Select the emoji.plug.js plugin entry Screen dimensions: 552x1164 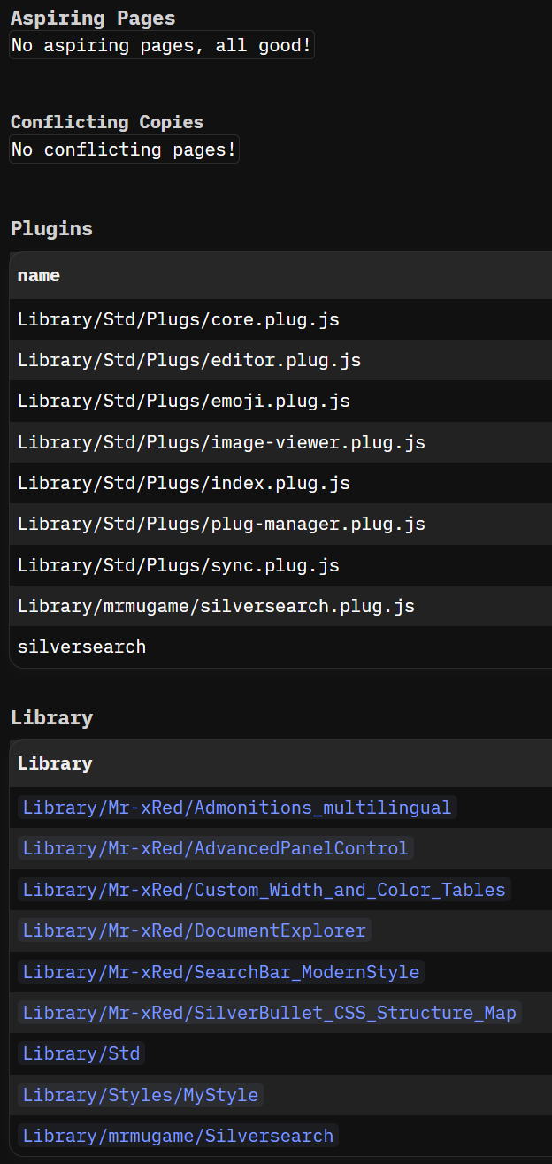[184, 402]
